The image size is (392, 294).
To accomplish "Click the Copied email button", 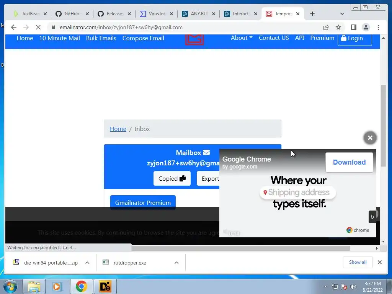I will [x=172, y=178].
